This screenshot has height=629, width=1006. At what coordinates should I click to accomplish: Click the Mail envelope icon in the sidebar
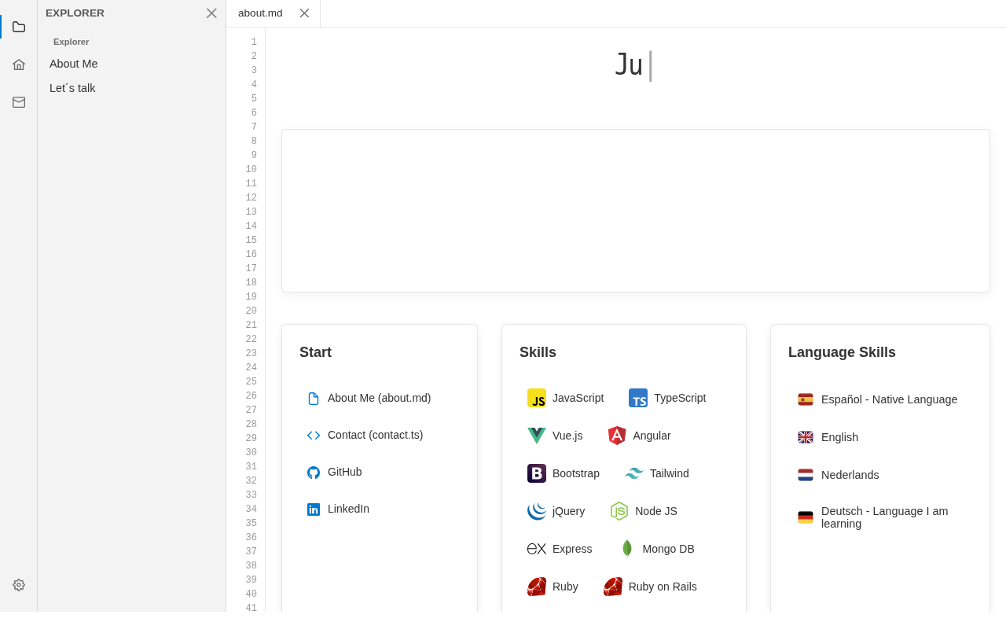(x=19, y=102)
